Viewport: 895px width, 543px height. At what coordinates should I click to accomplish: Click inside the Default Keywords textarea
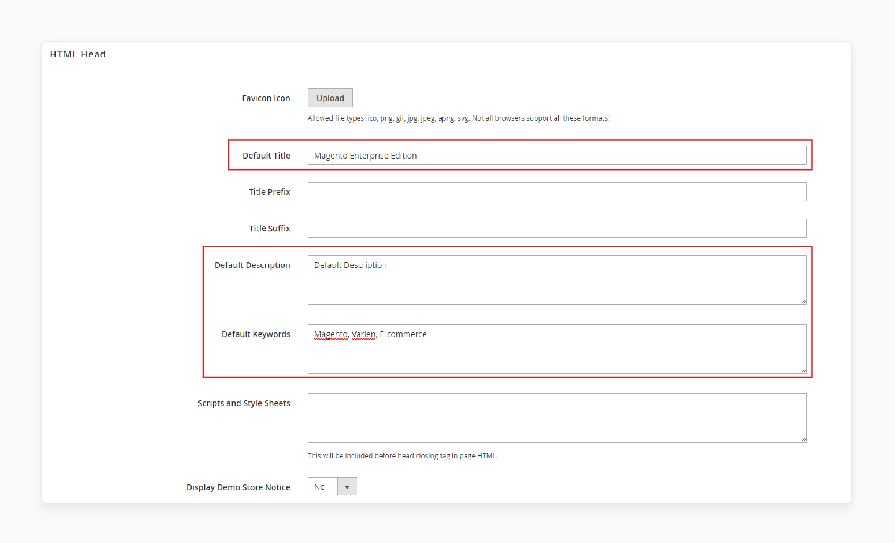pos(557,349)
